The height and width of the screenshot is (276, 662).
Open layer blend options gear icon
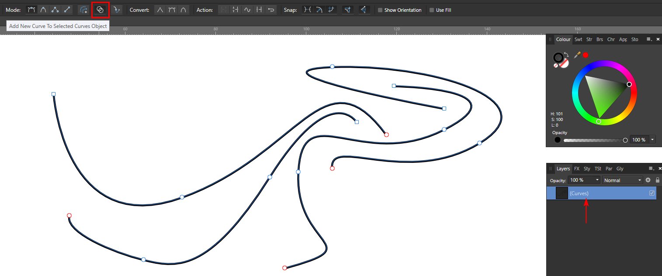tap(648, 180)
